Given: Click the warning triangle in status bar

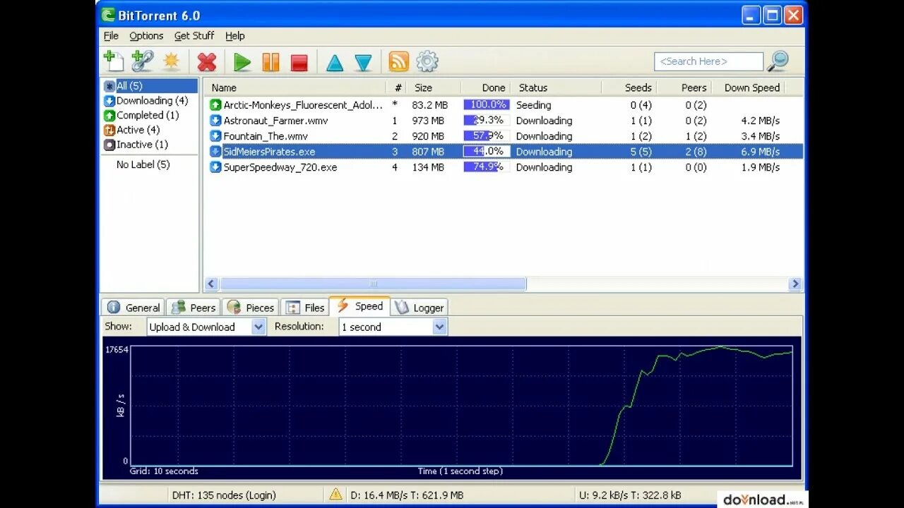Looking at the screenshot, I should click(335, 495).
